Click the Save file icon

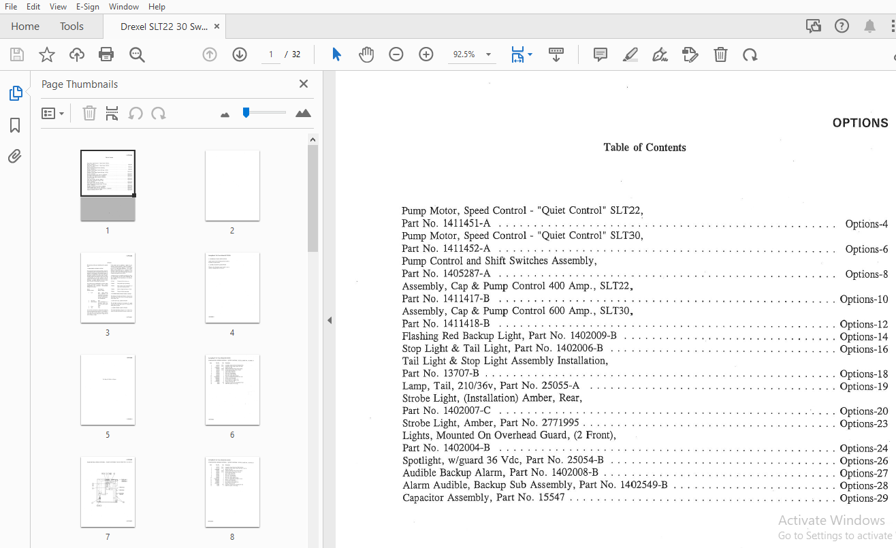pos(17,54)
